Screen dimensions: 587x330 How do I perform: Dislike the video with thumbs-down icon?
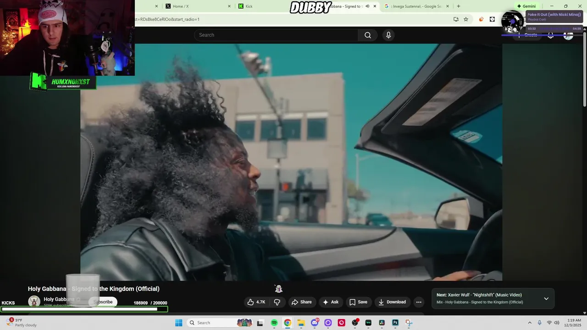[277, 302]
